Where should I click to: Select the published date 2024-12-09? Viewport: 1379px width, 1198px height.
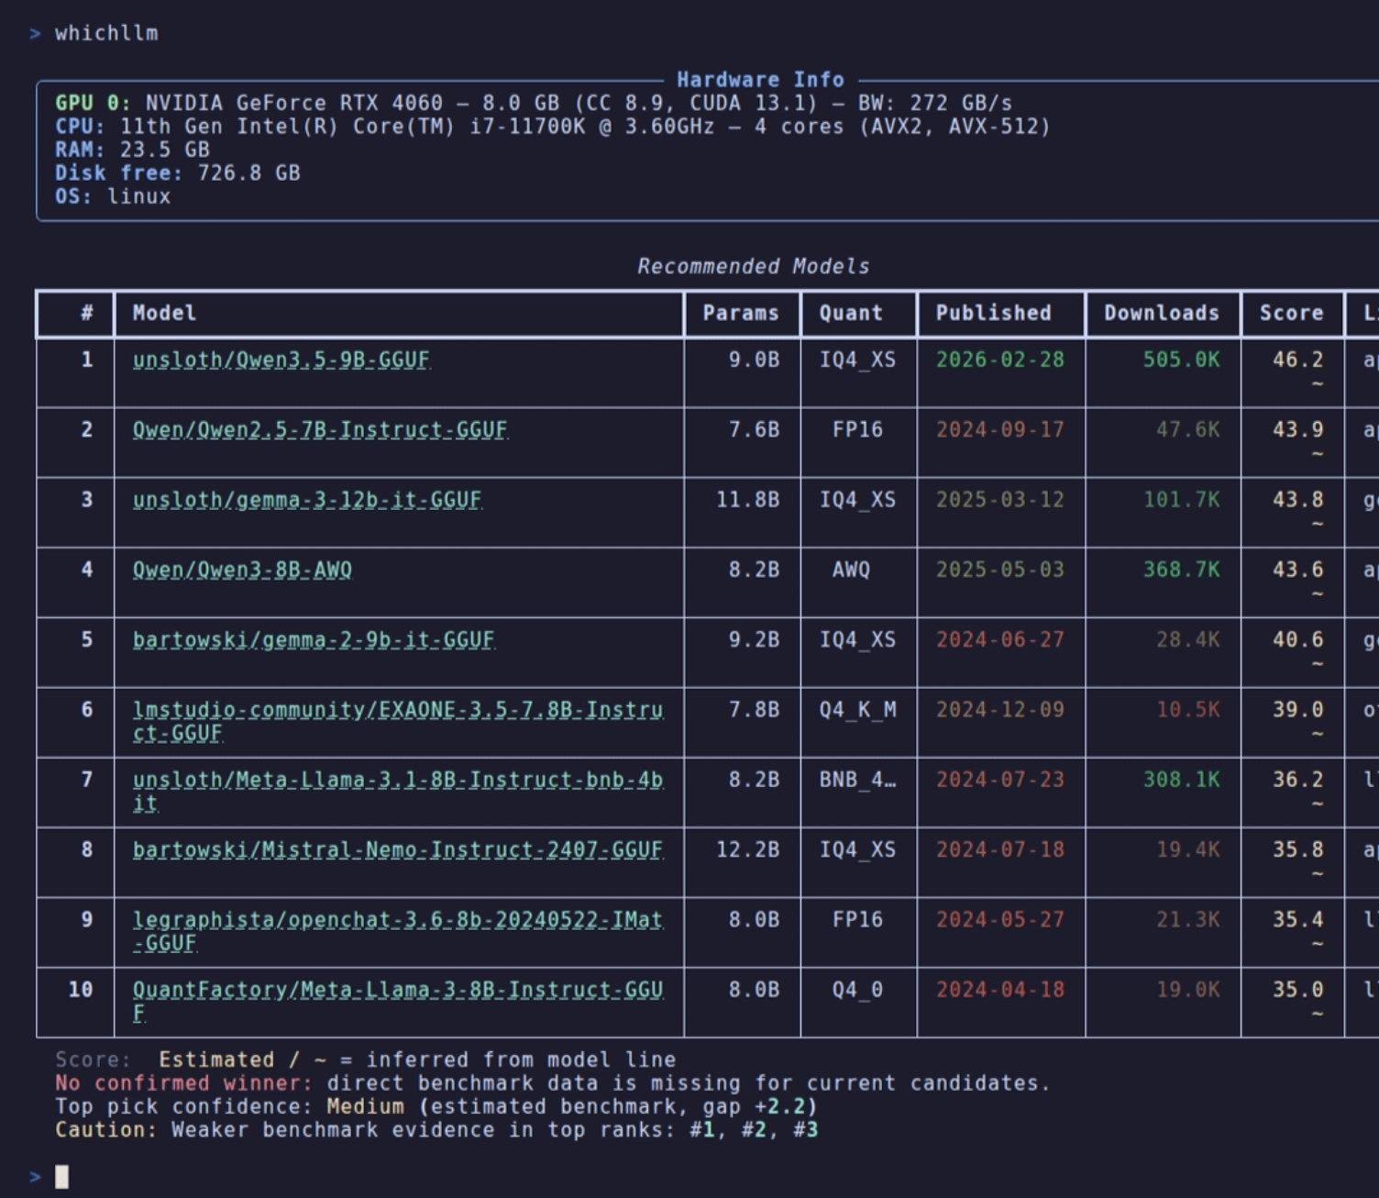point(1000,710)
